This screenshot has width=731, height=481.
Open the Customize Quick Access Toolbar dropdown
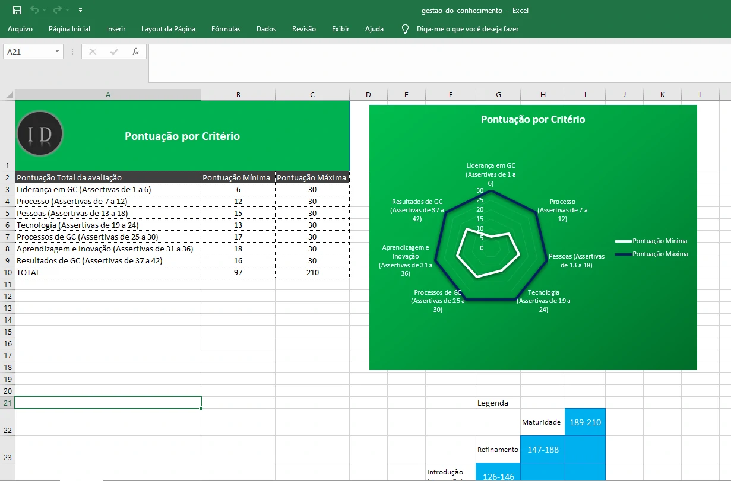click(80, 10)
